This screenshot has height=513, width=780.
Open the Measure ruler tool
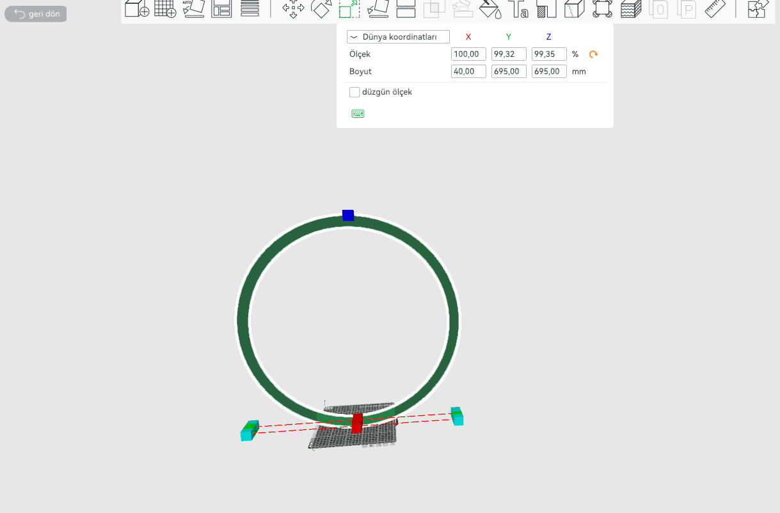coord(715,8)
